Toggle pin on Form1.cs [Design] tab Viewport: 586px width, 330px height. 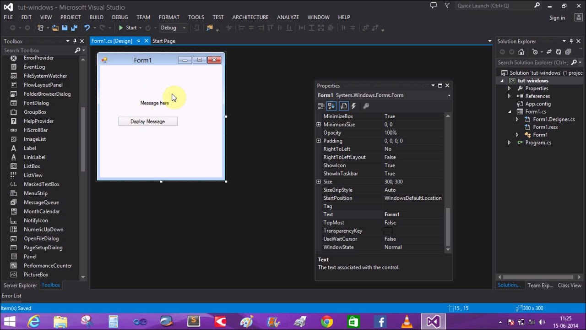pyautogui.click(x=138, y=41)
